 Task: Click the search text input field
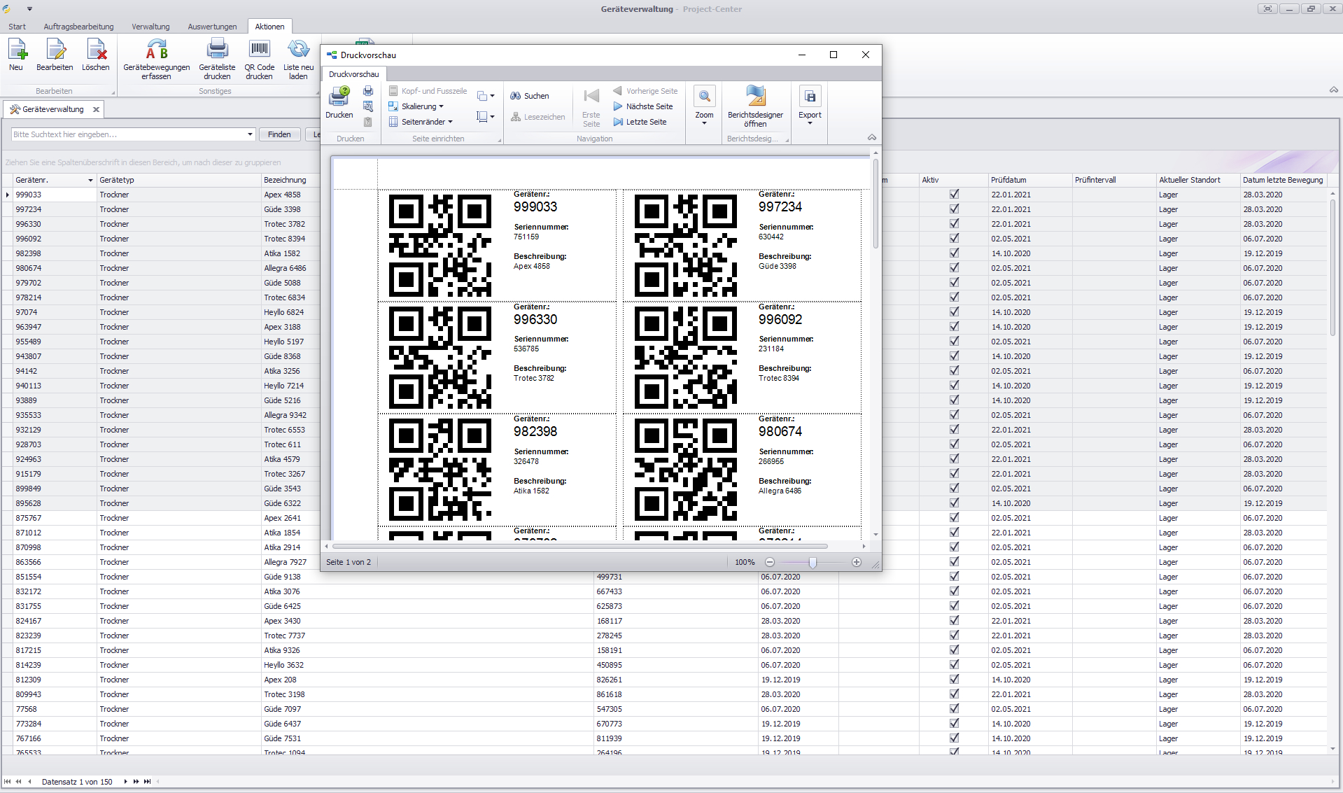pos(128,134)
